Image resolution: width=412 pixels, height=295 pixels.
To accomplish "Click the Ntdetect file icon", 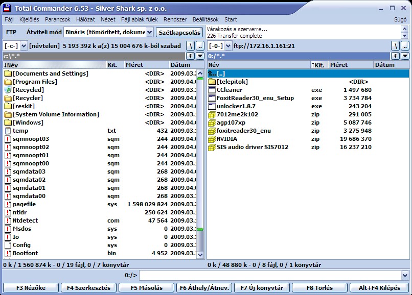I will pyautogui.click(x=8, y=220).
